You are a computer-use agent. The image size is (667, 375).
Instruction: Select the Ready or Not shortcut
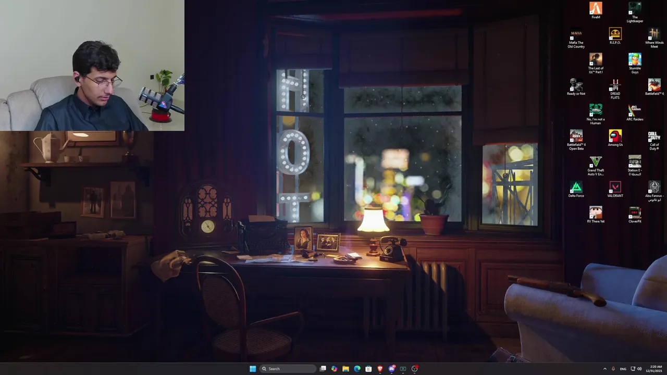(576, 87)
